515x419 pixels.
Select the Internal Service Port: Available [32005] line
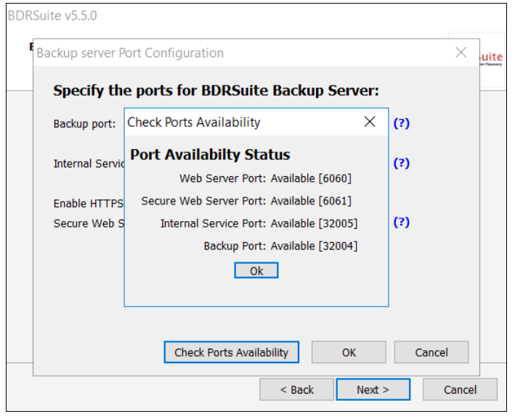pos(259,223)
